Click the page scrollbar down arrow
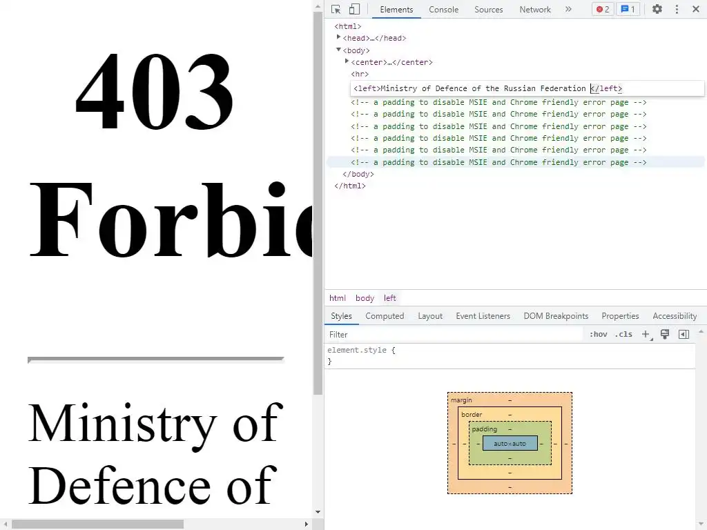The image size is (707, 530). pyautogui.click(x=318, y=513)
